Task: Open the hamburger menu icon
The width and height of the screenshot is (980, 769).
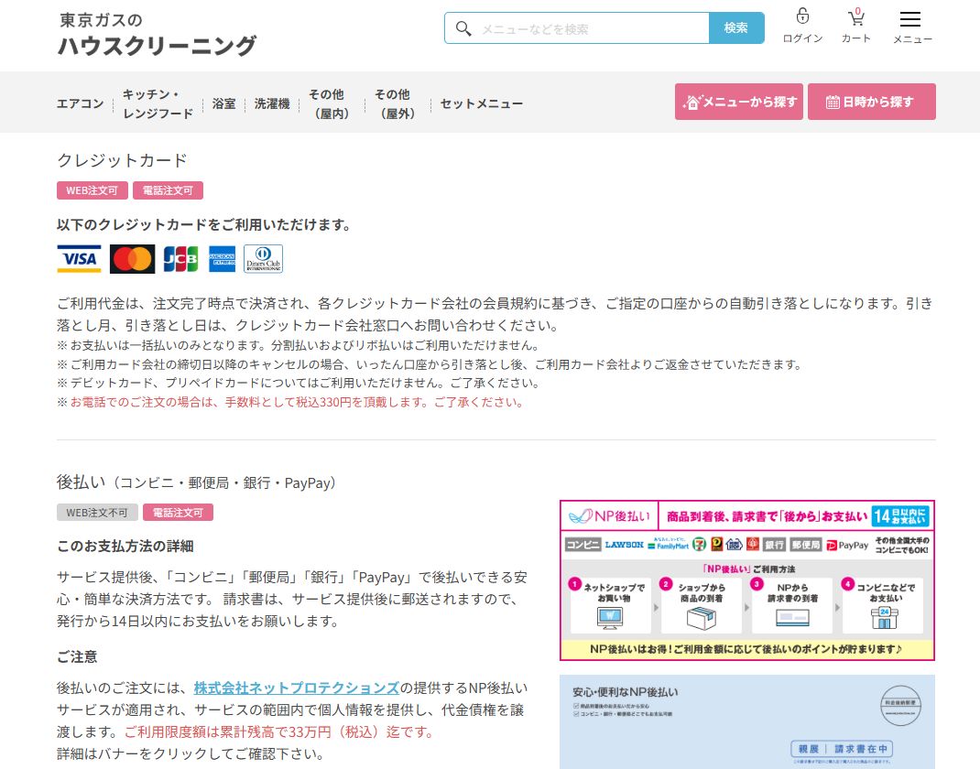Action: 909,19
